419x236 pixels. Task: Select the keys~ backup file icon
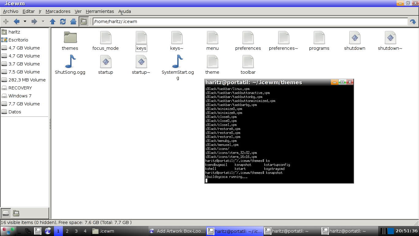[x=177, y=37]
